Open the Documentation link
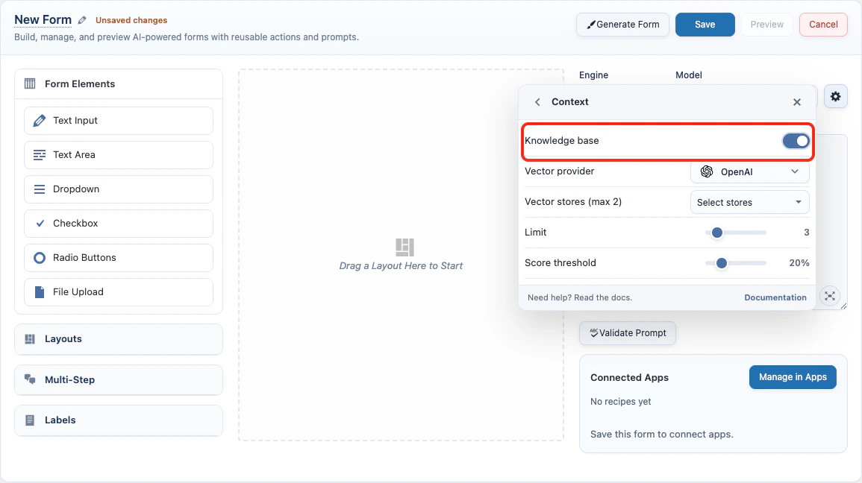The image size is (862, 483). point(775,297)
